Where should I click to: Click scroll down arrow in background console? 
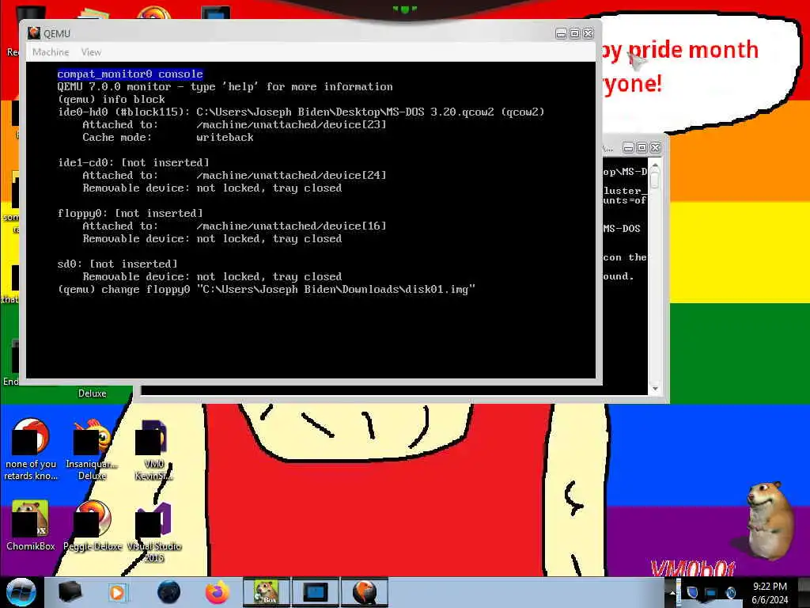click(x=655, y=389)
